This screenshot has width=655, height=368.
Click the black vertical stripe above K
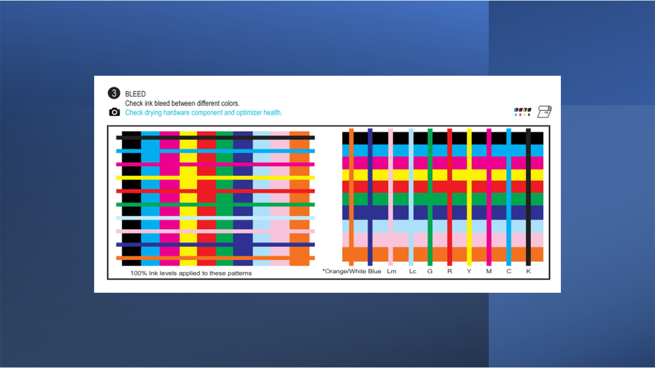(529, 197)
